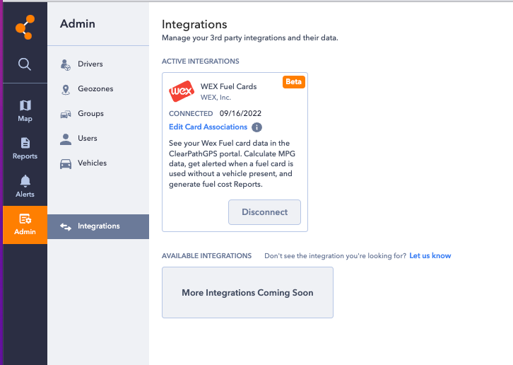Viewport: 513px width, 365px height.
Task: Select Integrations in Admin menu
Action: pyautogui.click(x=98, y=226)
